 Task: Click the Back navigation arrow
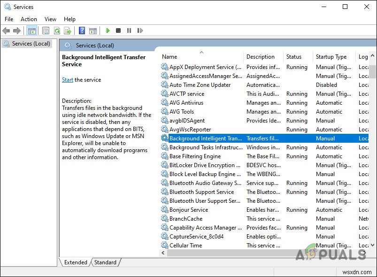[6, 31]
